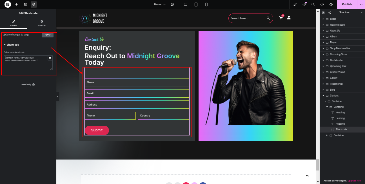Viewport: 365px width, 184px height.
Task: Open the rocket launch icon in top bar
Action: click(295, 5)
